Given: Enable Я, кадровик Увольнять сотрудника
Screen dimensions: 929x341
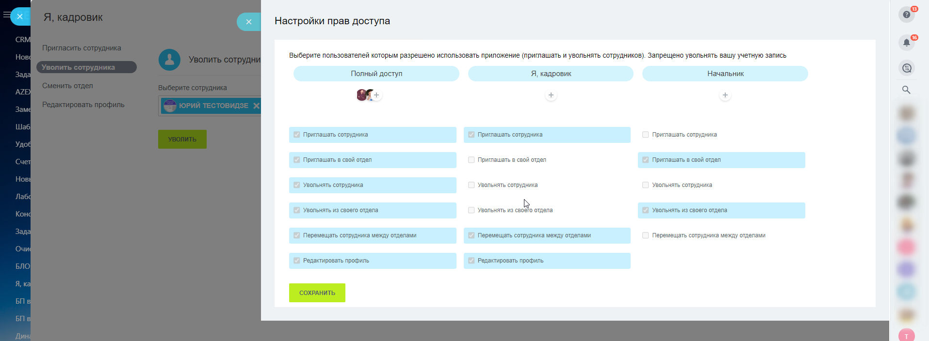Looking at the screenshot, I should tap(471, 185).
